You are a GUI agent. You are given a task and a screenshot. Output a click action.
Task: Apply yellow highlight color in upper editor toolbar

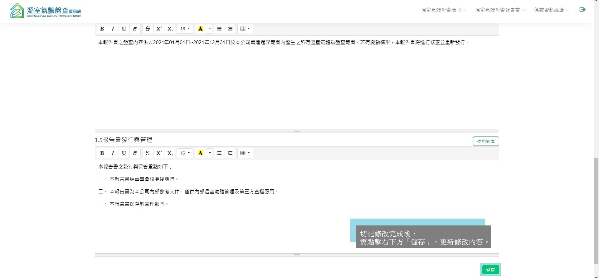[201, 29]
